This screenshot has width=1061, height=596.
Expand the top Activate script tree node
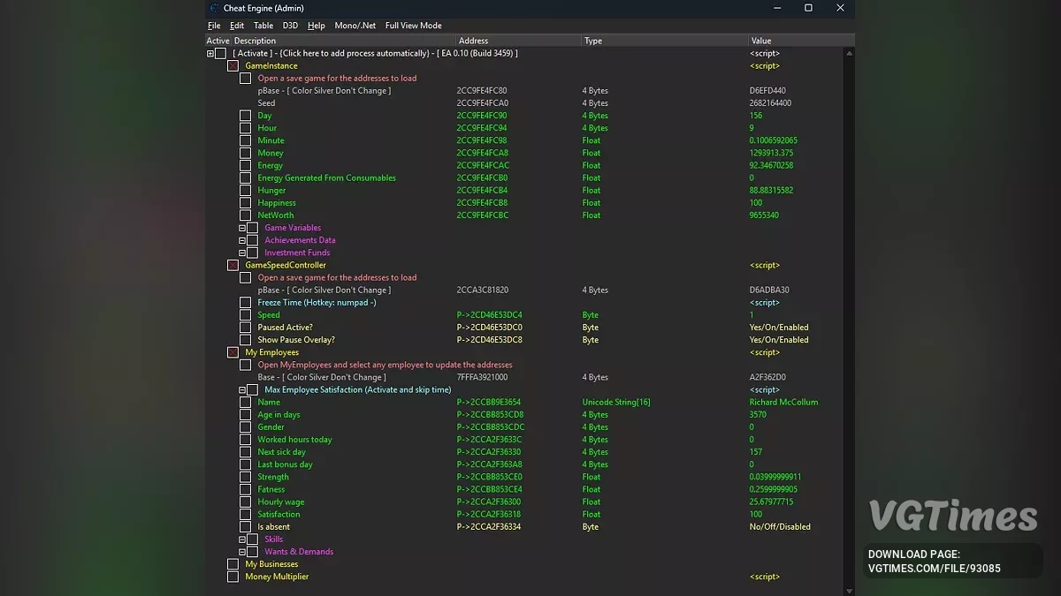click(210, 54)
